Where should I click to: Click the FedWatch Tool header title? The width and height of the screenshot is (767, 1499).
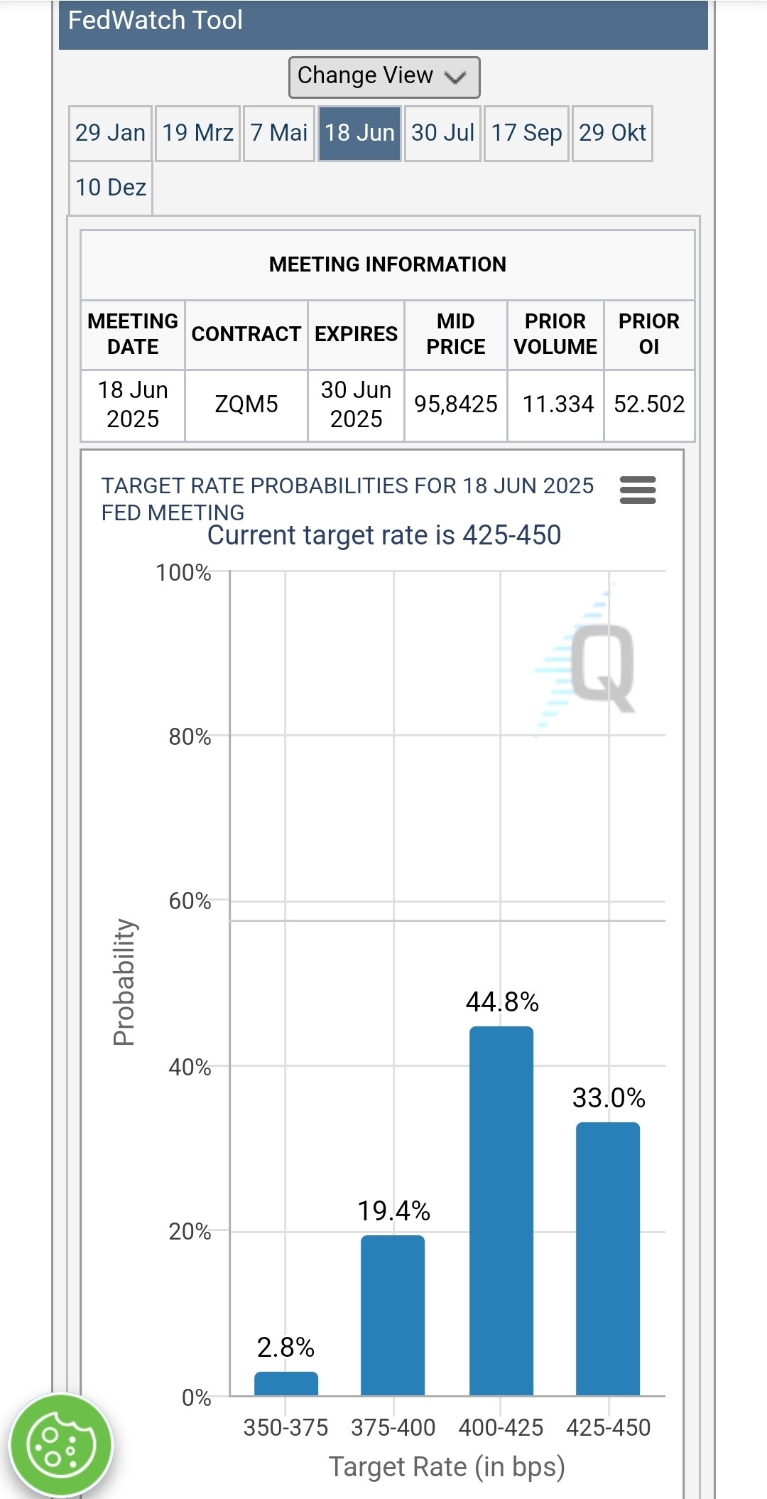(156, 21)
